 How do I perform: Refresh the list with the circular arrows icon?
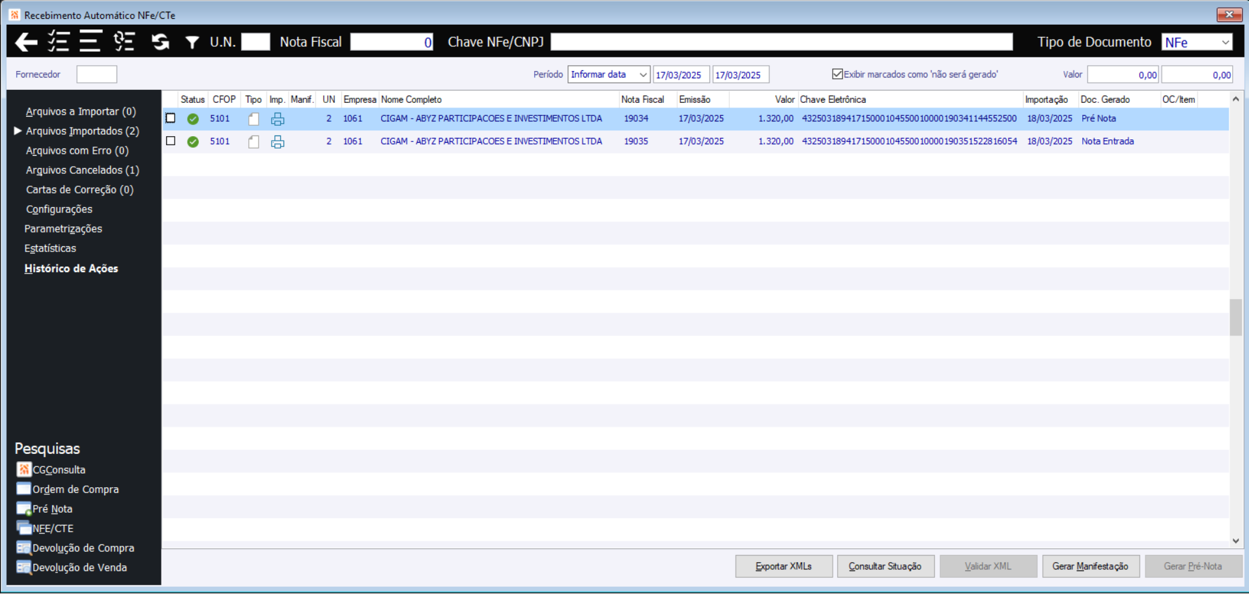pos(160,42)
